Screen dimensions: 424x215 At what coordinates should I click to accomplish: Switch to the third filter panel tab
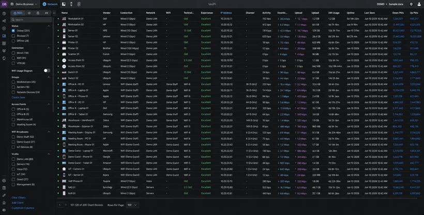[x=38, y=13]
